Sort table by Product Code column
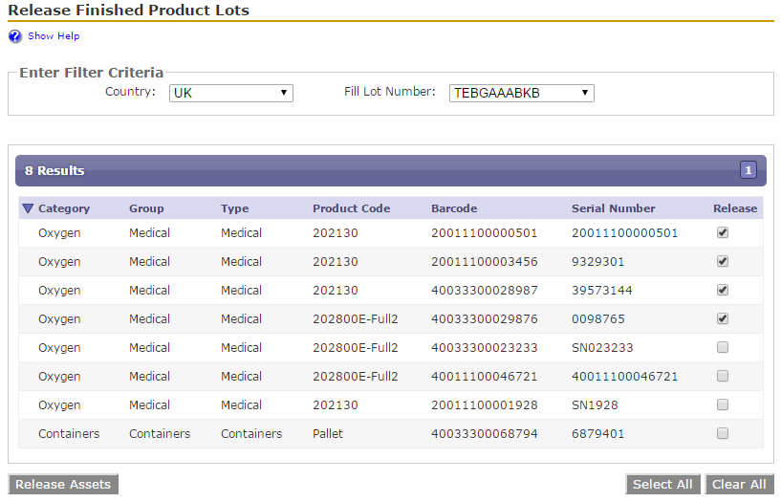 [x=351, y=208]
